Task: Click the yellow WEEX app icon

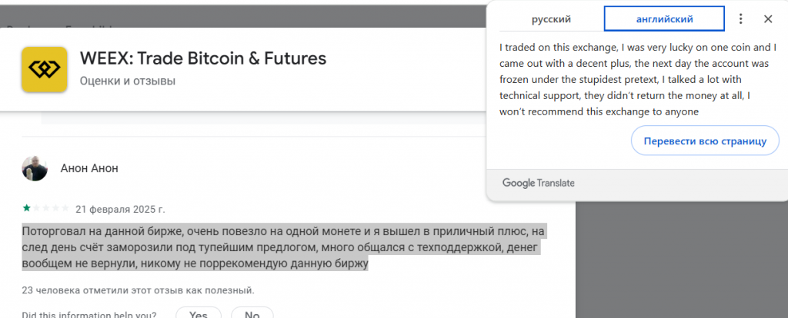Action: point(44,69)
